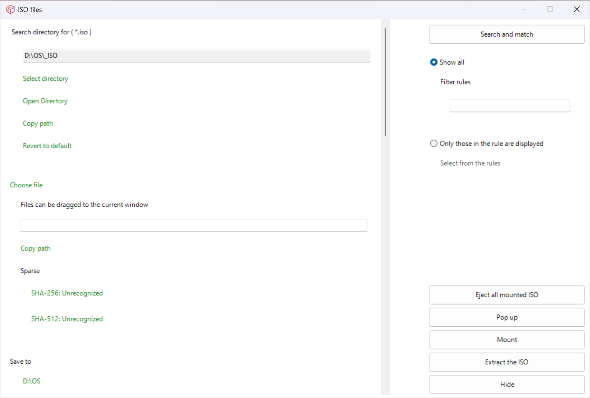Click the ISO files app icon in title bar
This screenshot has height=398, width=590.
point(10,9)
